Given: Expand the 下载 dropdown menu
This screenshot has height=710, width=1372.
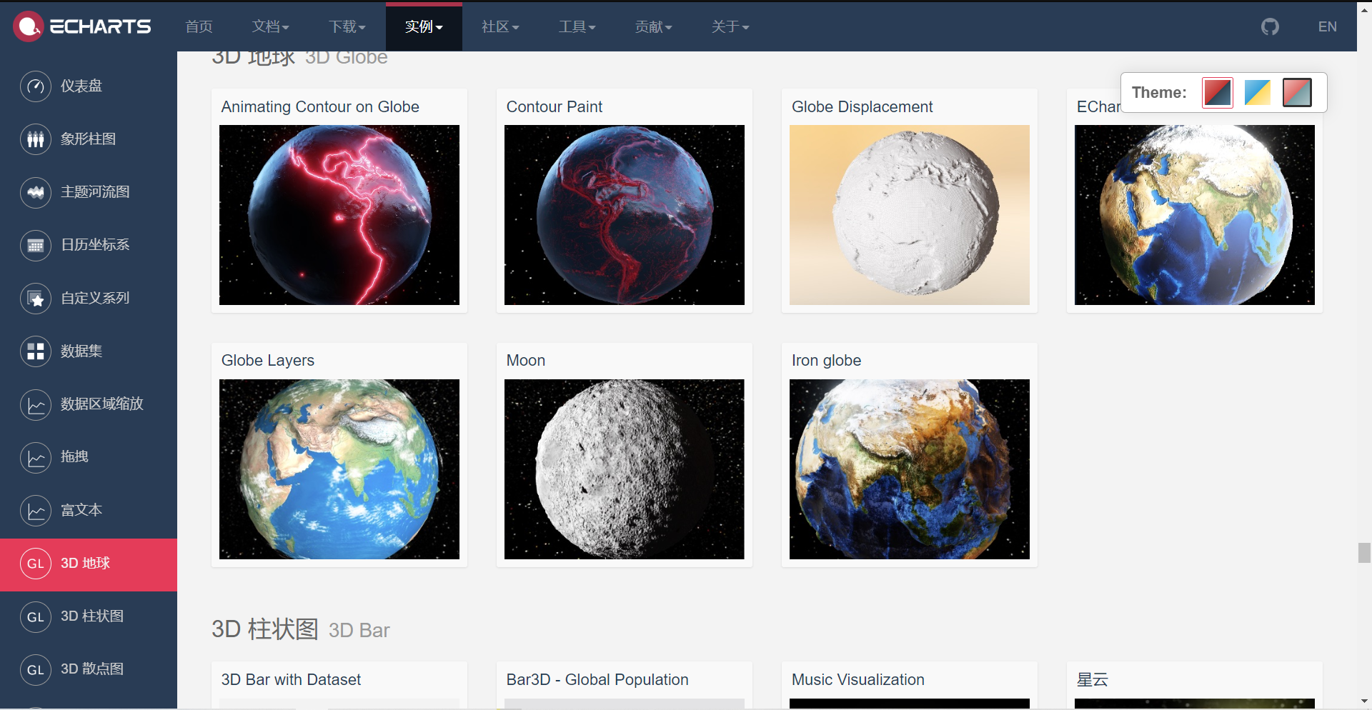Looking at the screenshot, I should [347, 27].
